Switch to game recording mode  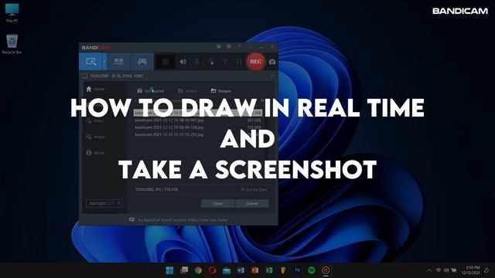(142, 62)
